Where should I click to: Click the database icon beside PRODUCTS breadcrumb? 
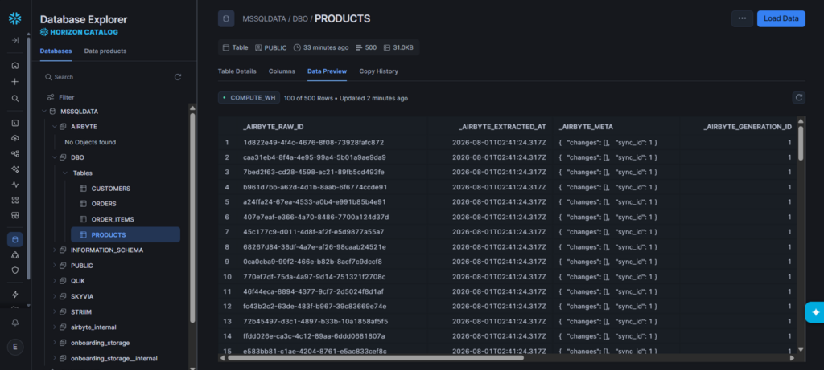pyautogui.click(x=226, y=19)
